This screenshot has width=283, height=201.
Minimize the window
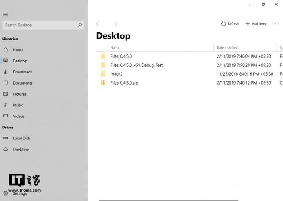click(x=251, y=4)
